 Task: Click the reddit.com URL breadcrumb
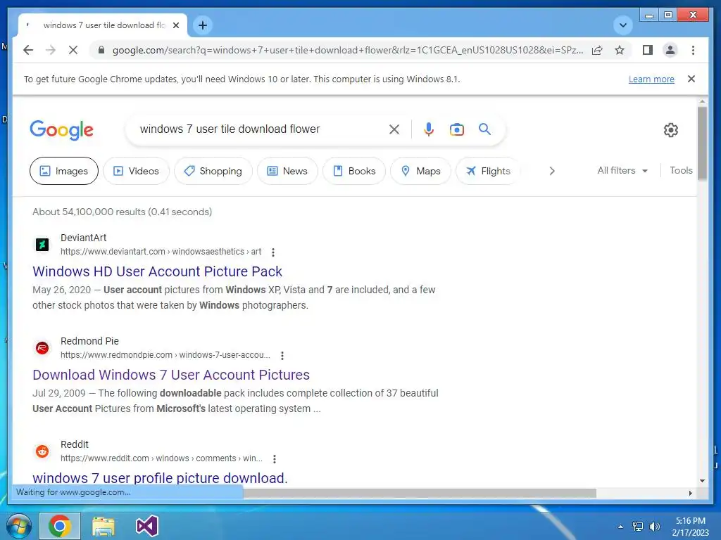161,458
